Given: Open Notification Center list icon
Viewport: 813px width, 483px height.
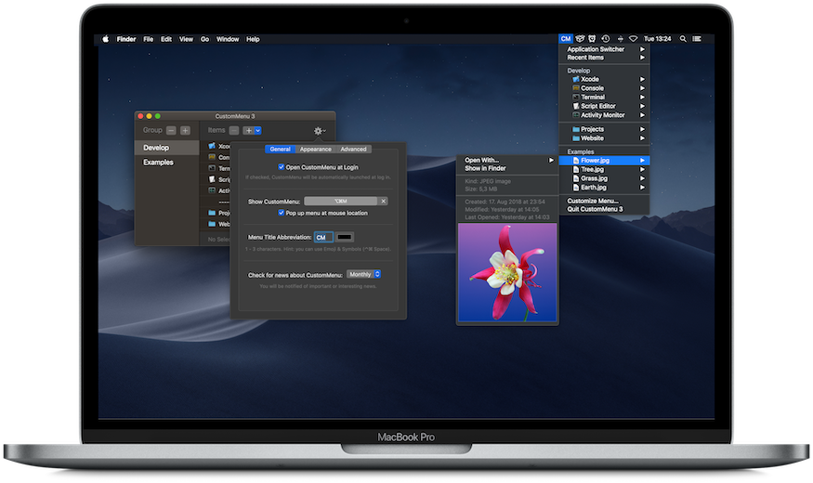Looking at the screenshot, I should 698,39.
